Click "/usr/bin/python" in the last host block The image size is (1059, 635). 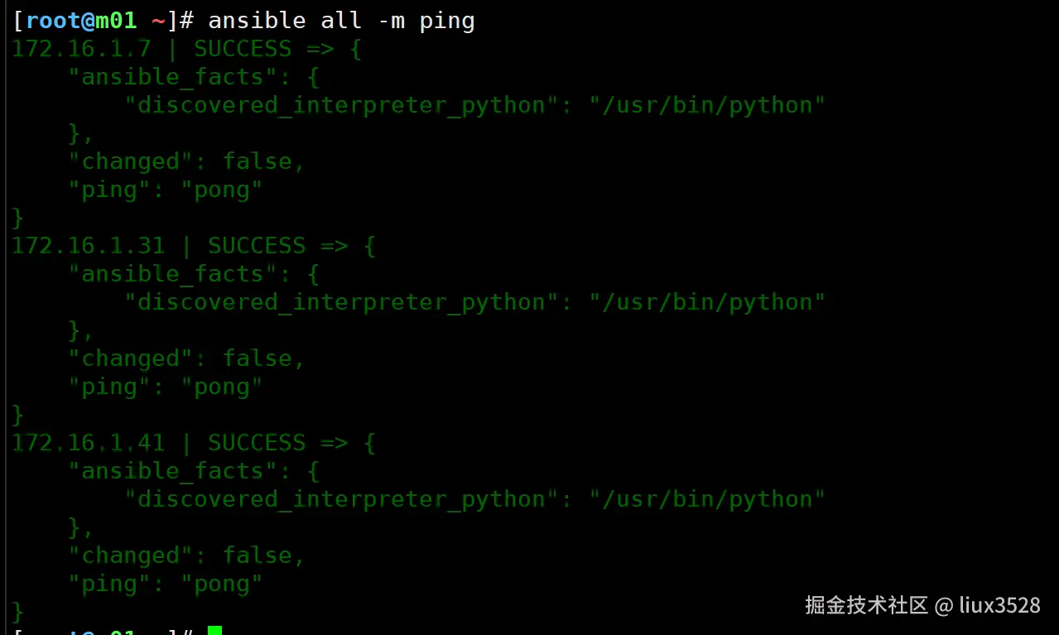707,499
